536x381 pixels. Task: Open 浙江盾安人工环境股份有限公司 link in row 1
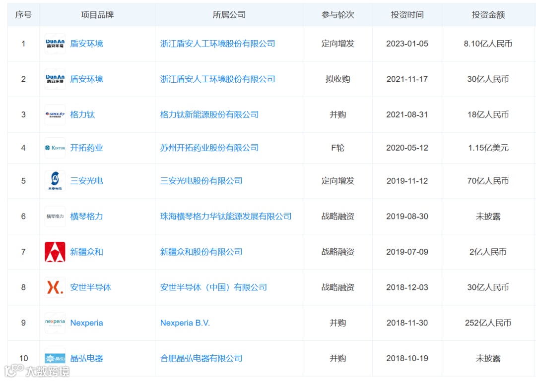(x=218, y=44)
